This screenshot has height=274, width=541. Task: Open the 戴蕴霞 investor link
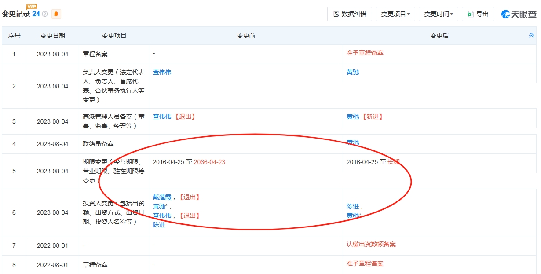point(162,197)
